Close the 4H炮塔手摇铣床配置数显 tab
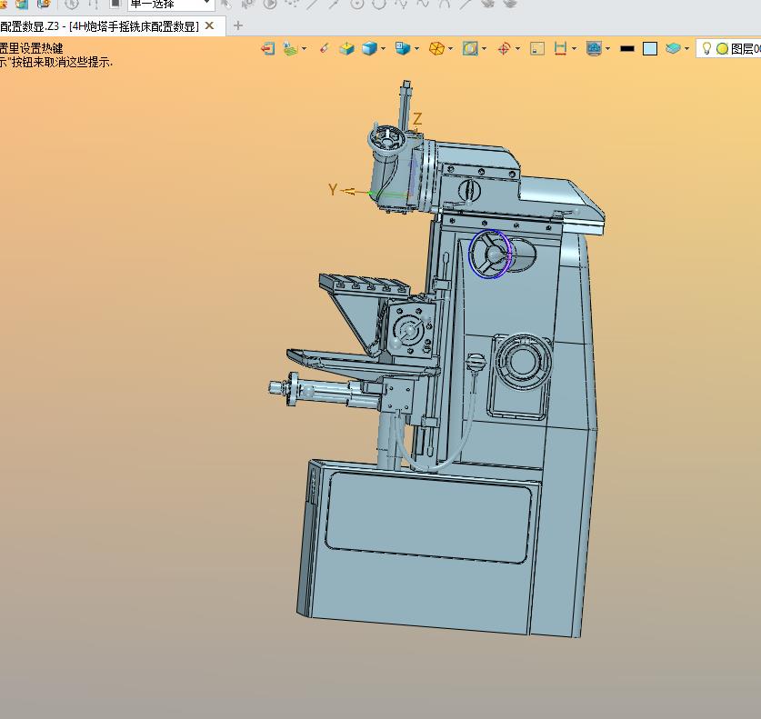 coord(210,25)
